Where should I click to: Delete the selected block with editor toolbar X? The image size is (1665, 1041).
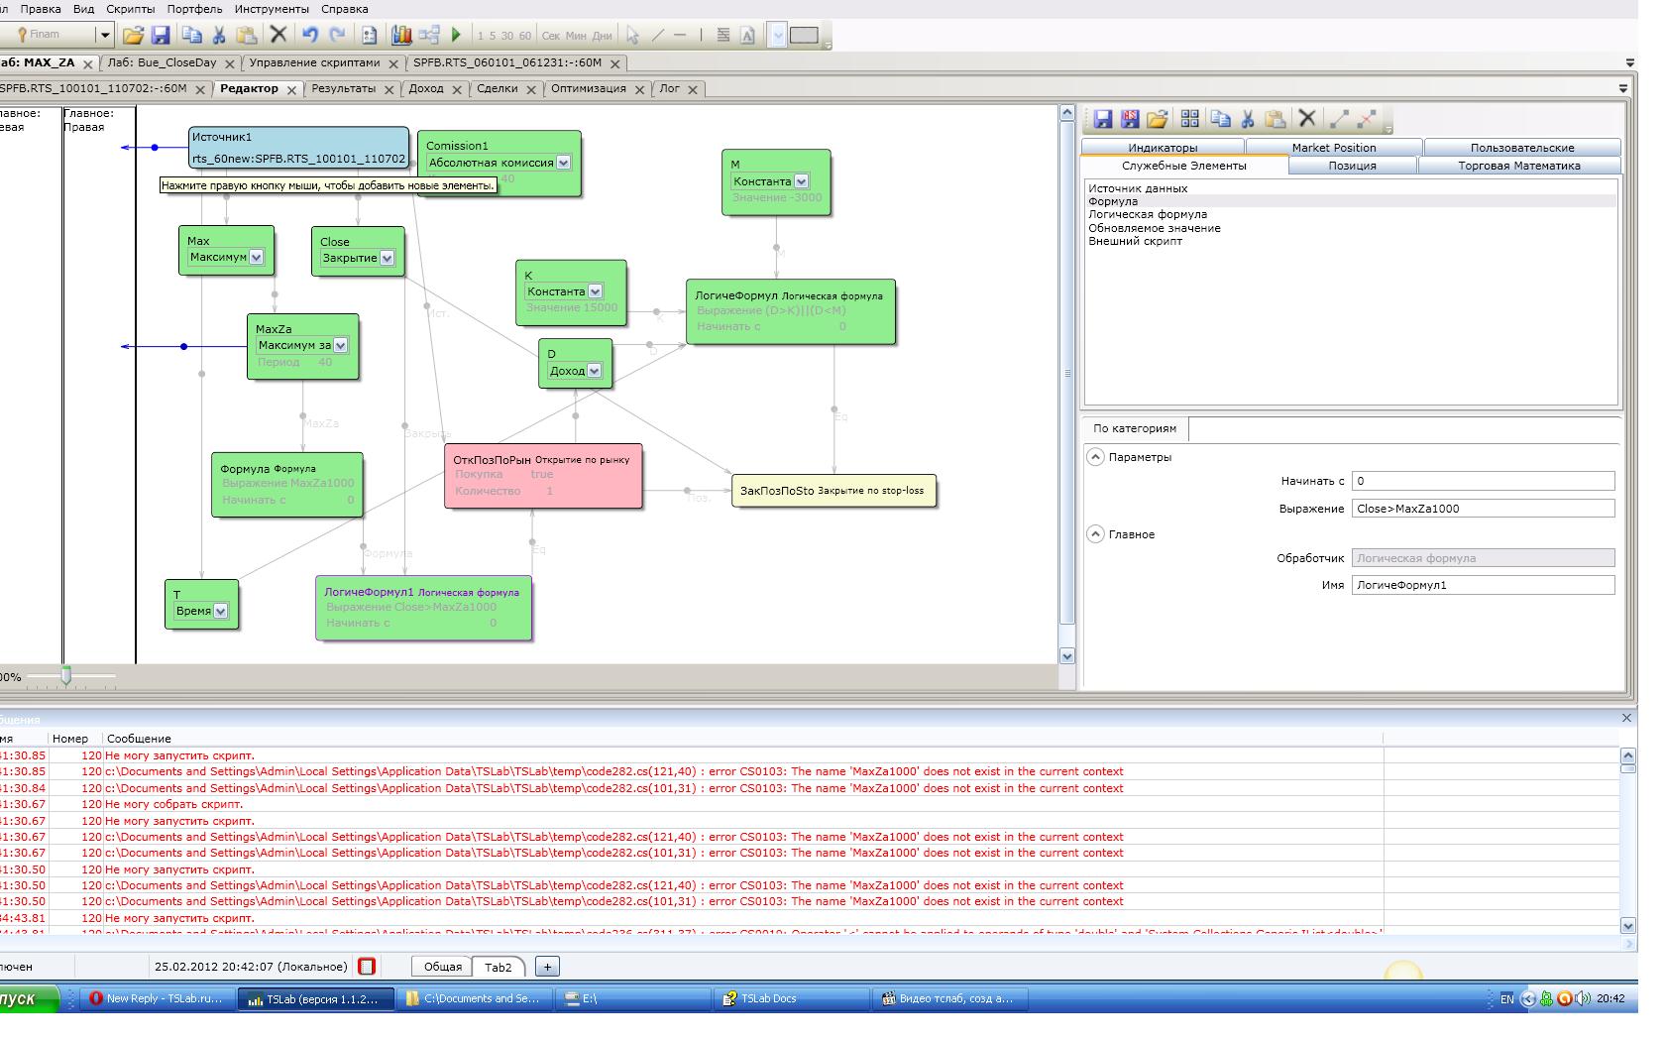1307,119
